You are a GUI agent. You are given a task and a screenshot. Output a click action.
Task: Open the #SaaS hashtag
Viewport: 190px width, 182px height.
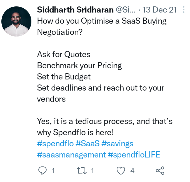pos(87,144)
